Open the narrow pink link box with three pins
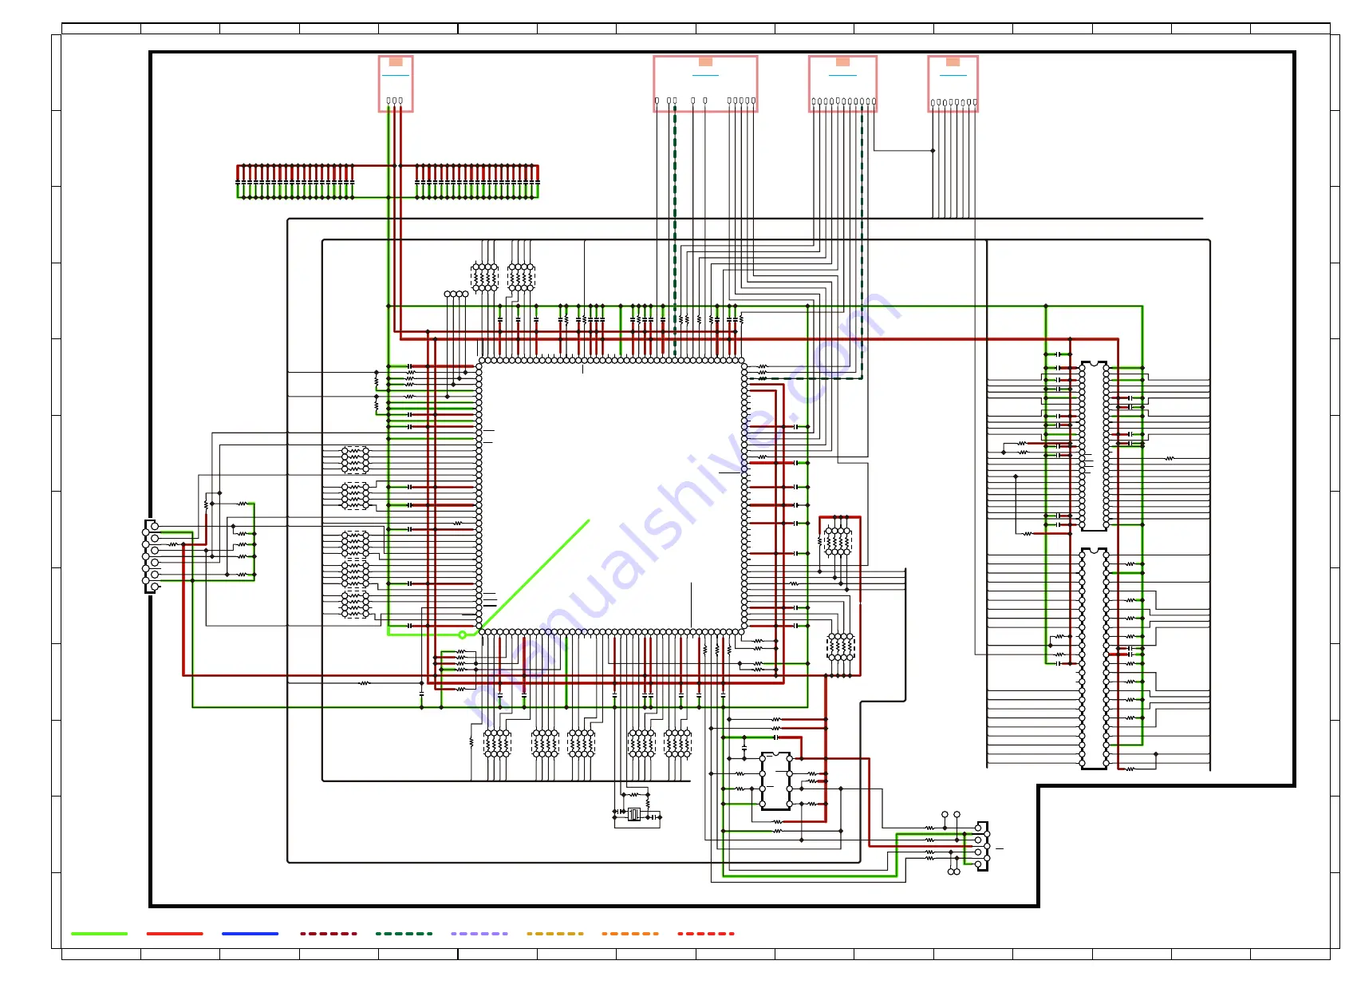The width and height of the screenshot is (1357, 1008). tap(396, 84)
